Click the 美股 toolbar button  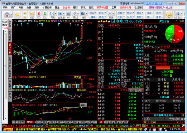click(159, 17)
